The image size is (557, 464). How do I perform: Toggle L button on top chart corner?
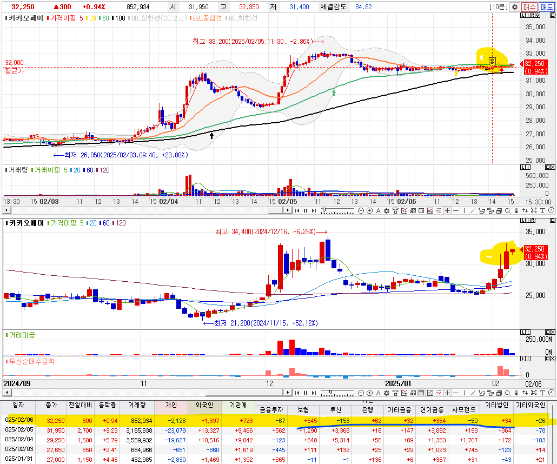pos(522,15)
